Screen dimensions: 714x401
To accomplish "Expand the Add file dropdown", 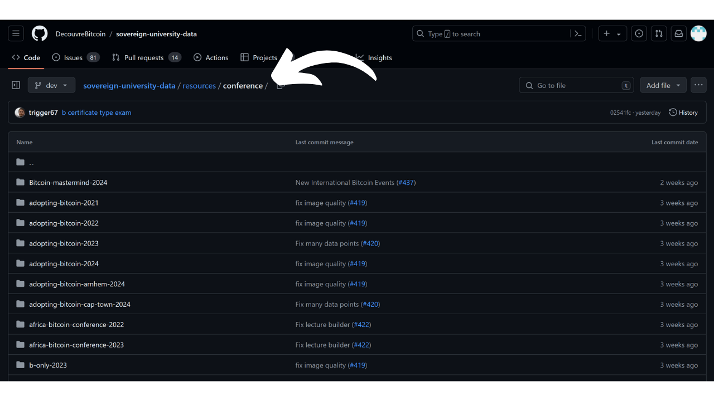I will tap(663, 85).
